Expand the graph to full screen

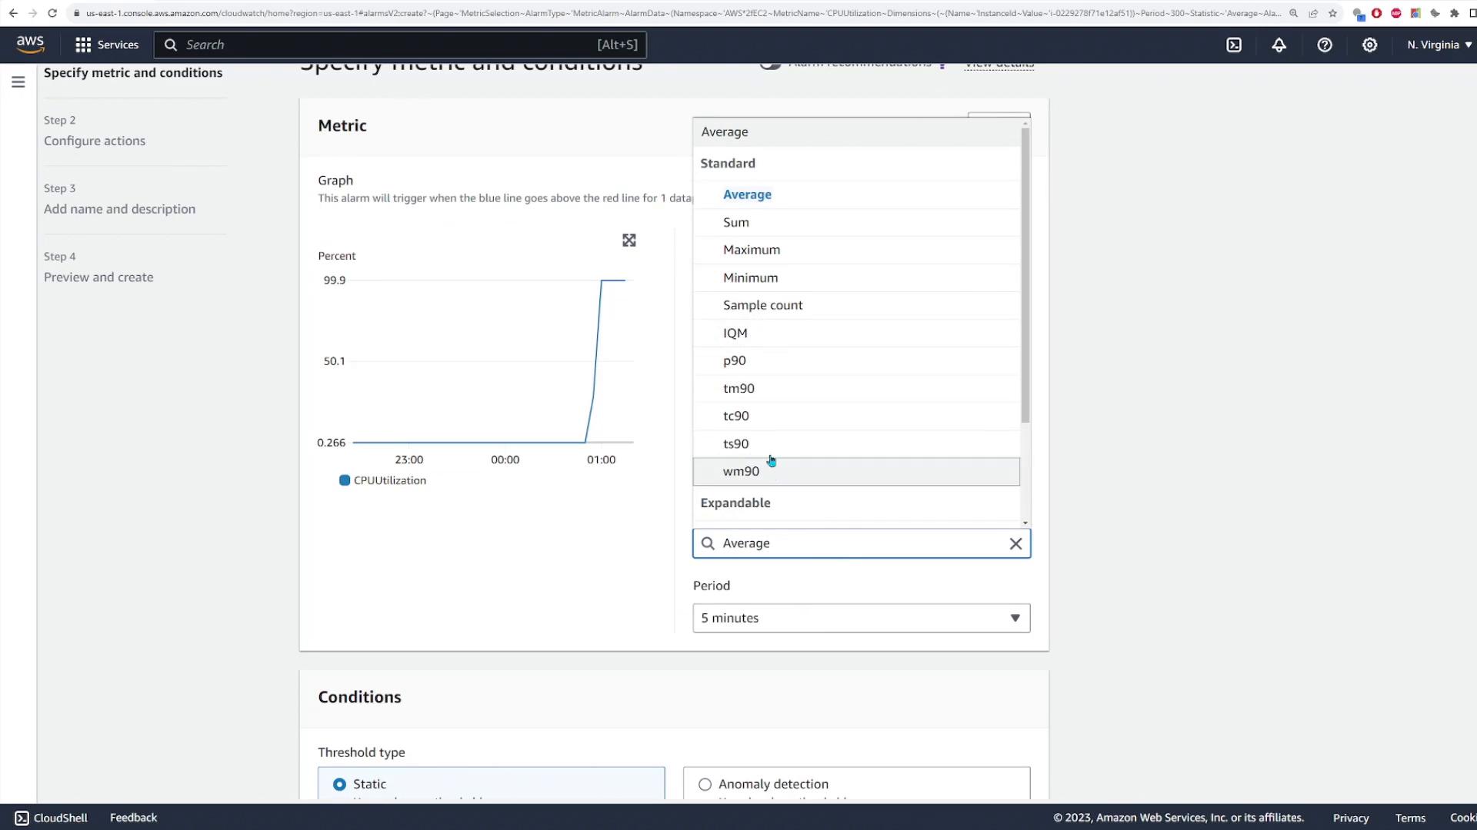tap(629, 241)
